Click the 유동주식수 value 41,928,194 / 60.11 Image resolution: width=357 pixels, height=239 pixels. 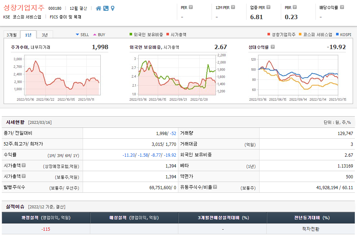(335, 188)
